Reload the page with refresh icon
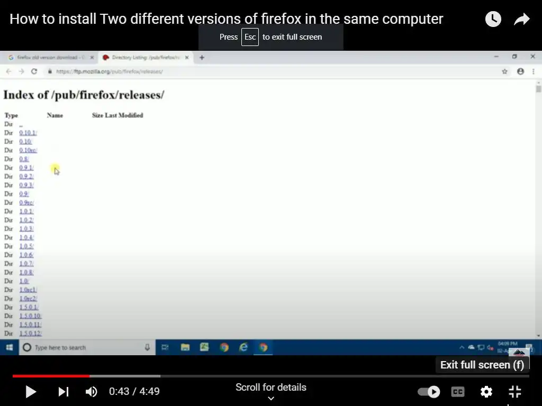 [x=34, y=71]
